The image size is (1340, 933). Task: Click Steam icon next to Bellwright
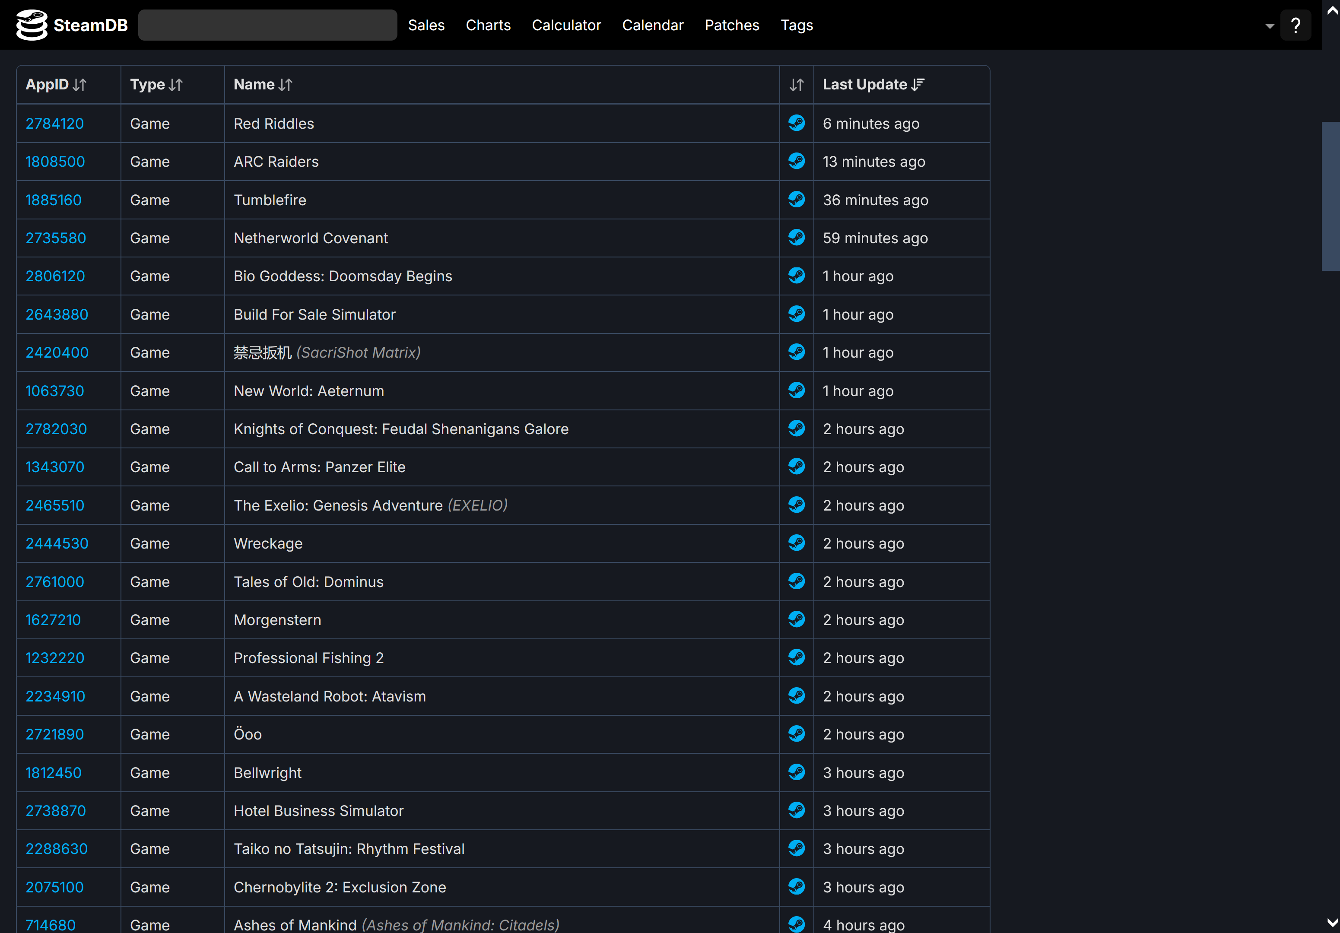[x=796, y=772]
